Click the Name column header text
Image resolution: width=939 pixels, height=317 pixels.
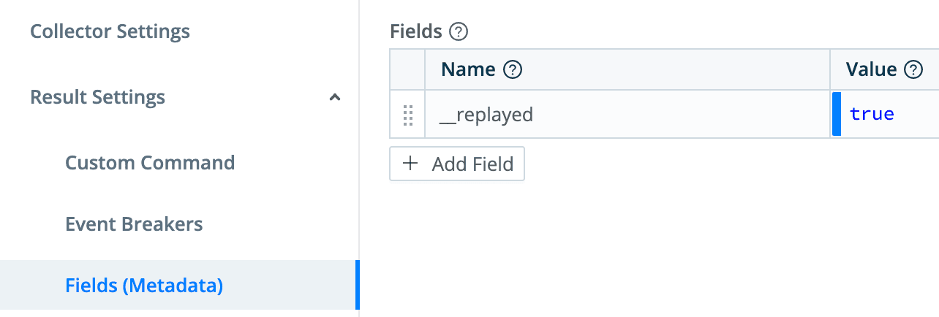click(x=469, y=70)
